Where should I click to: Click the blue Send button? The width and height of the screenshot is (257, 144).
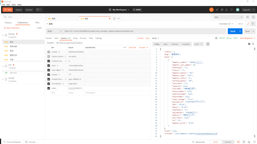pos(233,31)
